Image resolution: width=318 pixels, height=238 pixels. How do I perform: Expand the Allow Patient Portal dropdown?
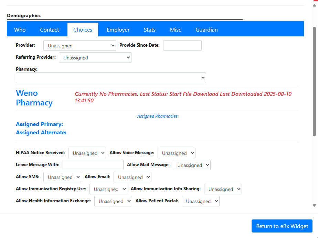[x=200, y=201]
